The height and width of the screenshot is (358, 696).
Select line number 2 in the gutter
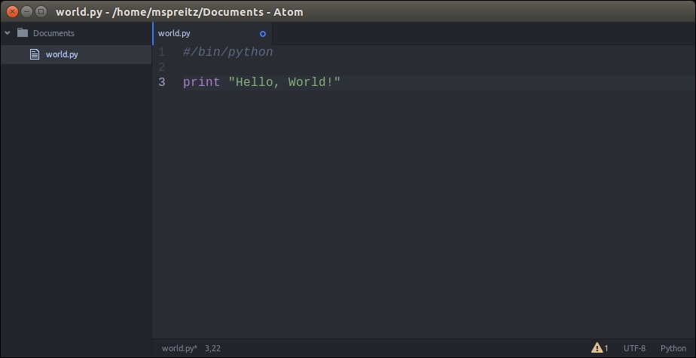pyautogui.click(x=162, y=67)
